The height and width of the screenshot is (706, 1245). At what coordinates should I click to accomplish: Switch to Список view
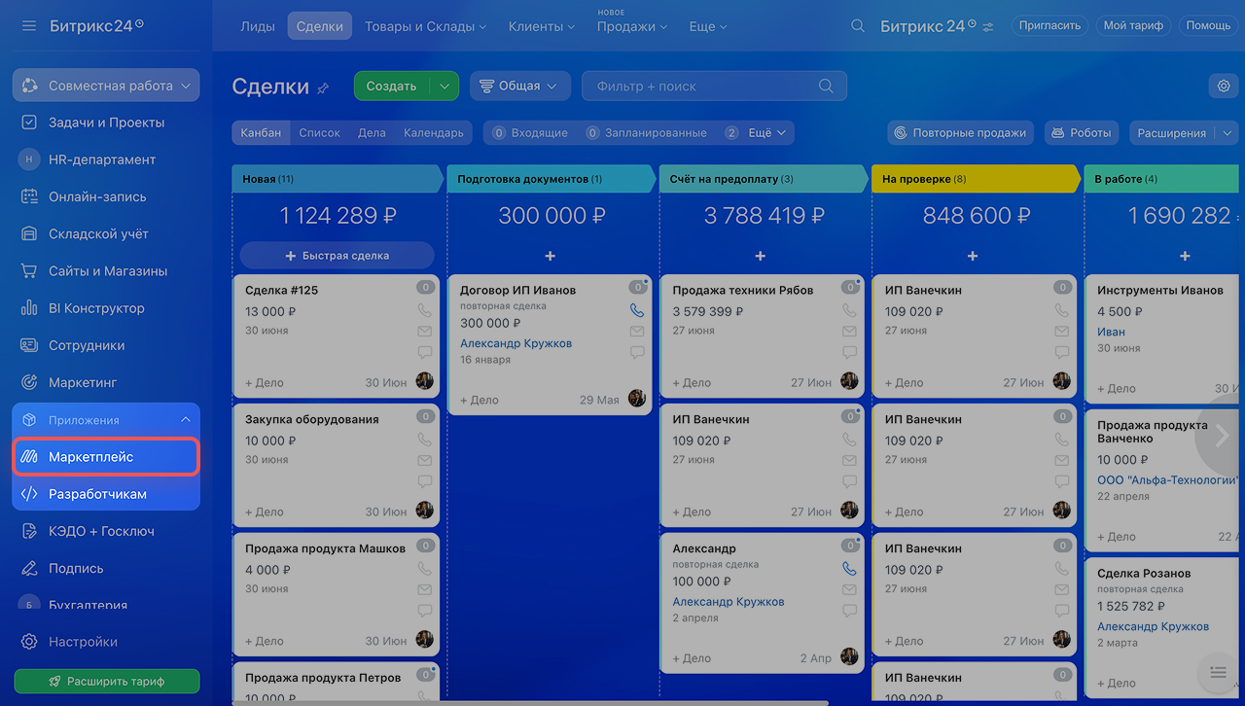pyautogui.click(x=320, y=133)
